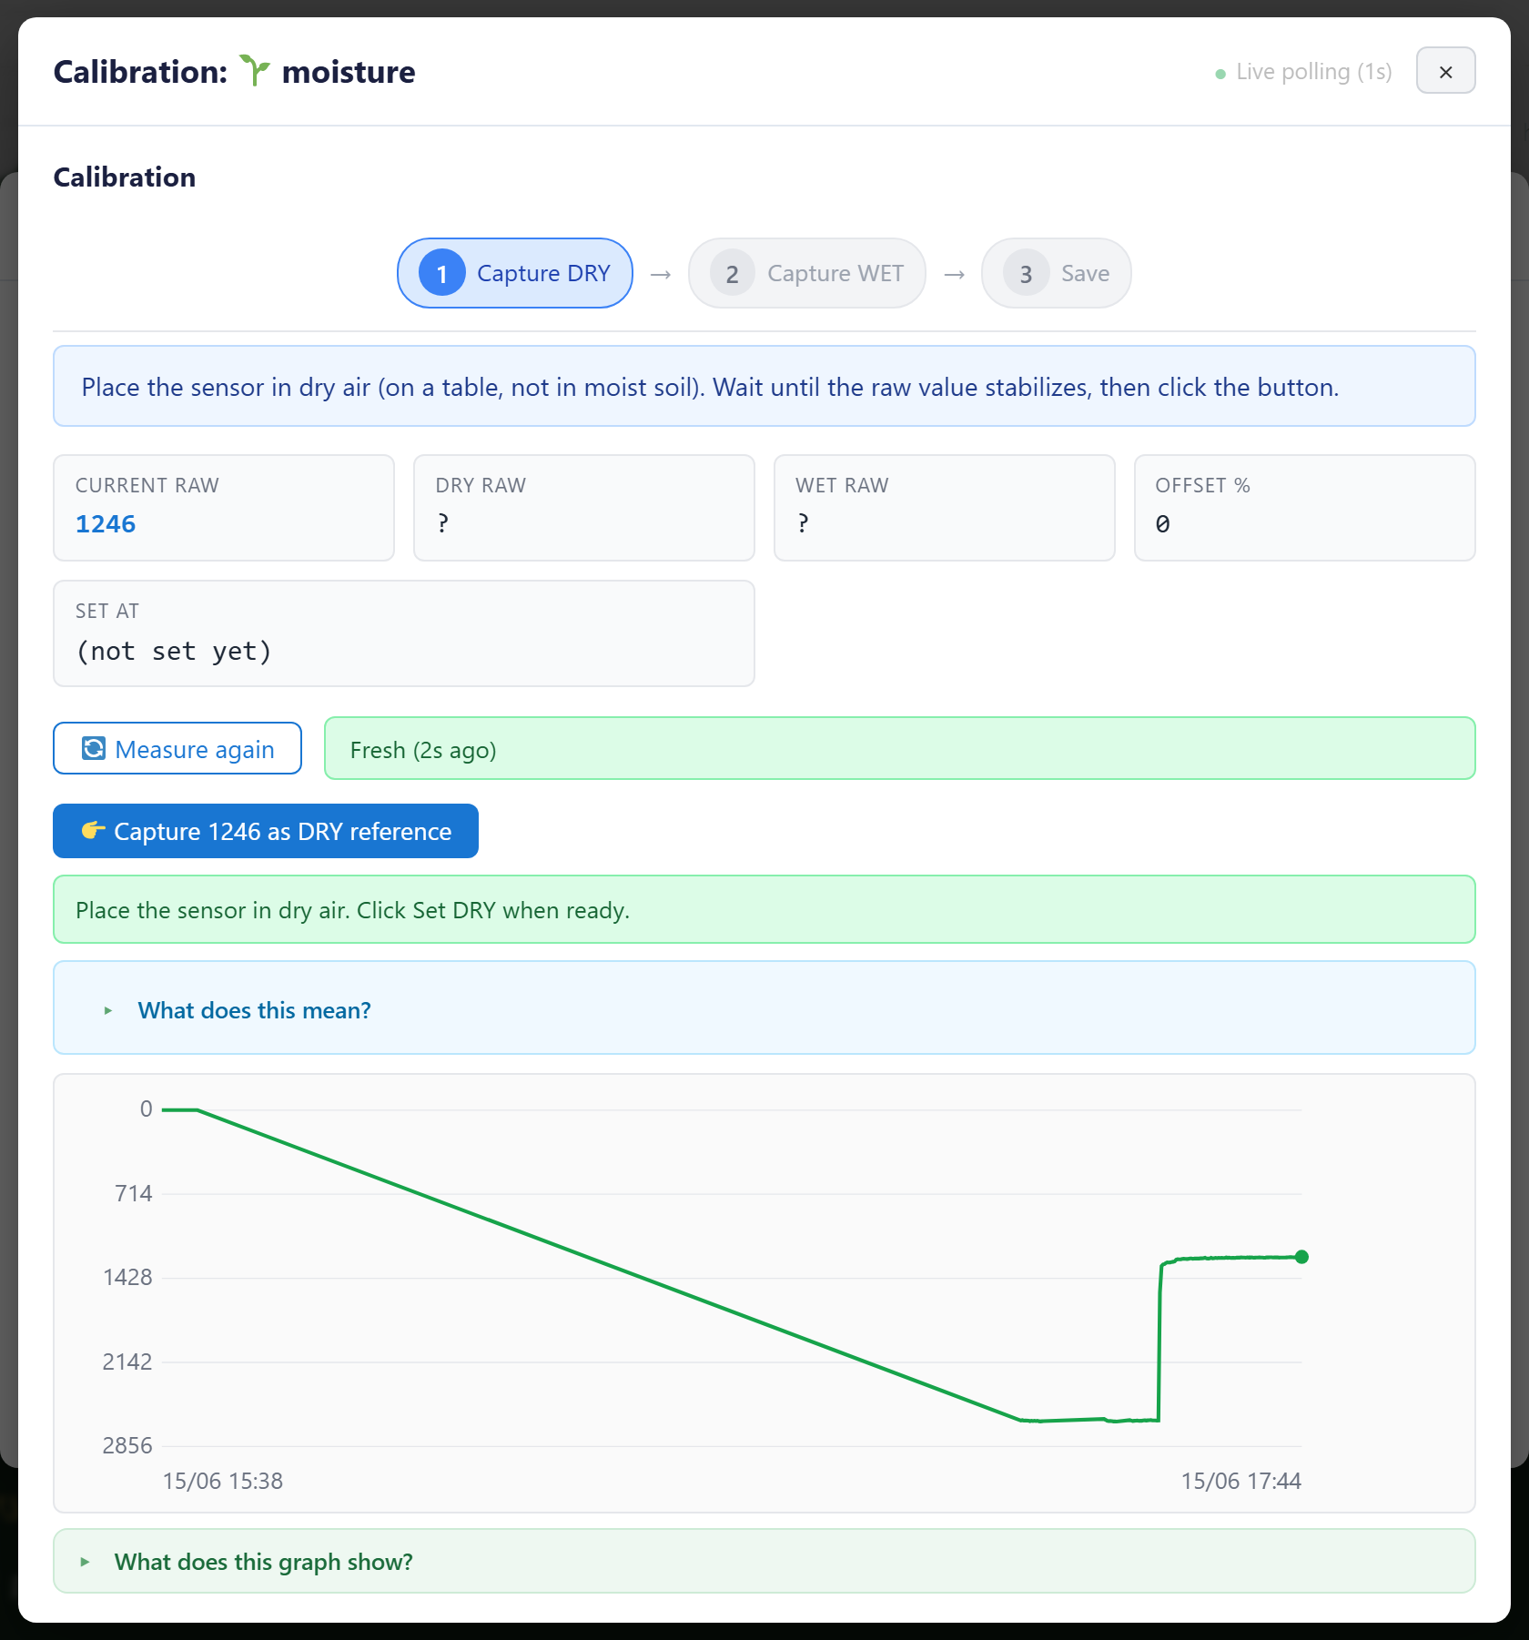Click the current raw value 1246

[x=106, y=524]
